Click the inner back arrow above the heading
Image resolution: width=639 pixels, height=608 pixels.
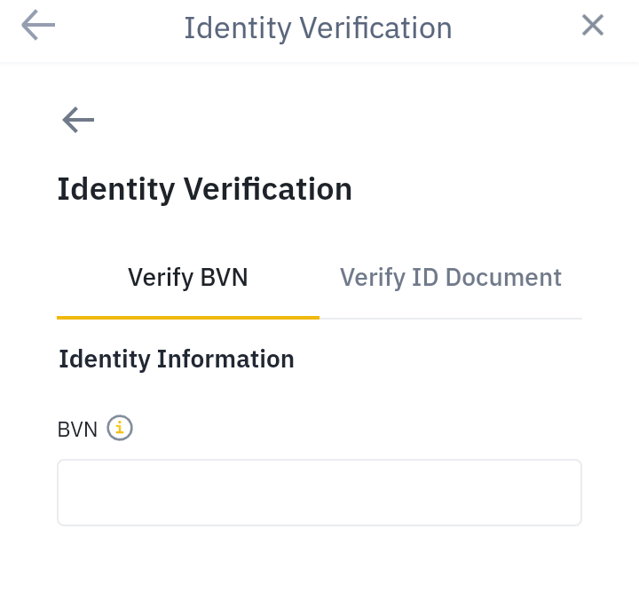(78, 120)
